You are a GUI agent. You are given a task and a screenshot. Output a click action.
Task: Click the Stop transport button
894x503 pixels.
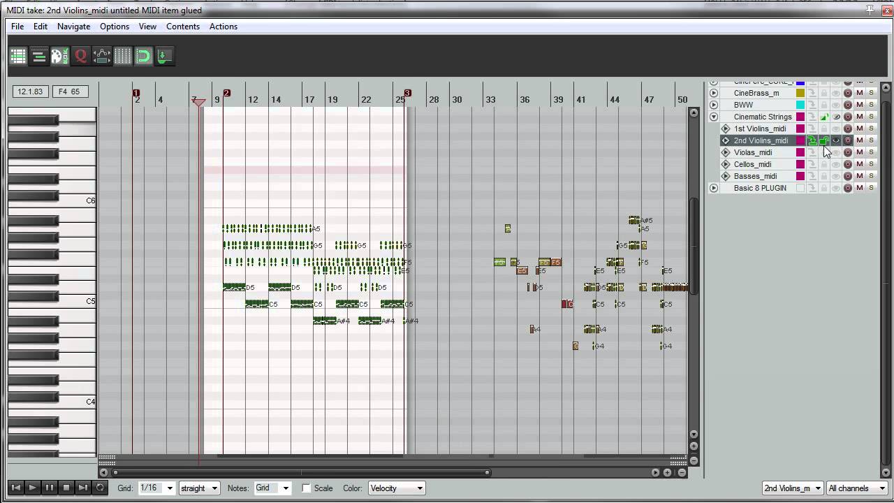tap(66, 488)
